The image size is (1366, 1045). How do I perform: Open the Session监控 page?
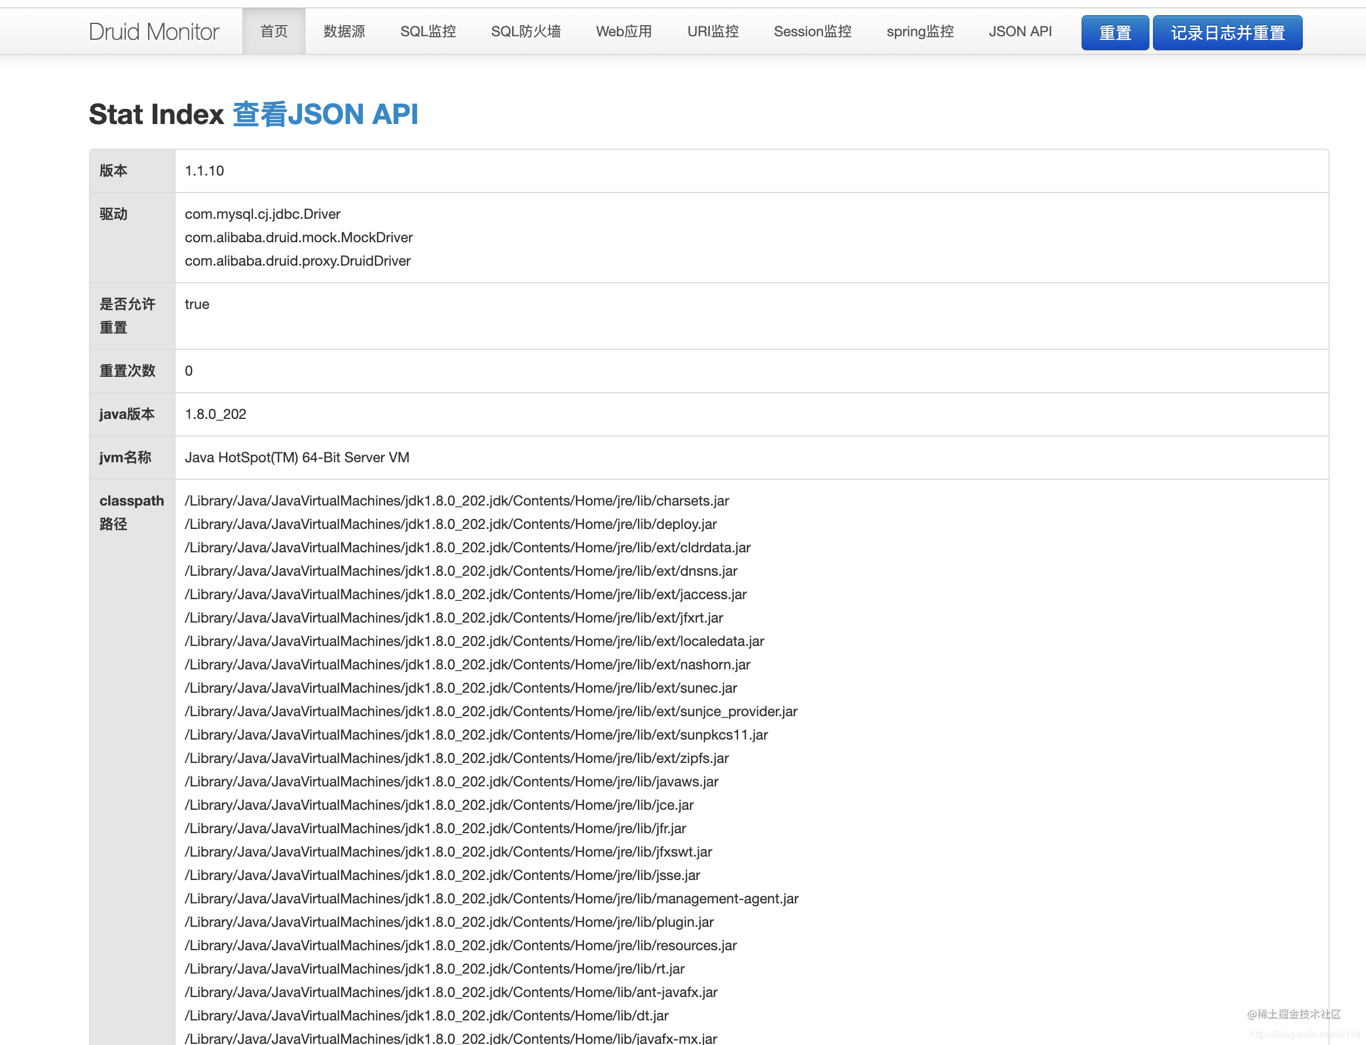tap(812, 31)
